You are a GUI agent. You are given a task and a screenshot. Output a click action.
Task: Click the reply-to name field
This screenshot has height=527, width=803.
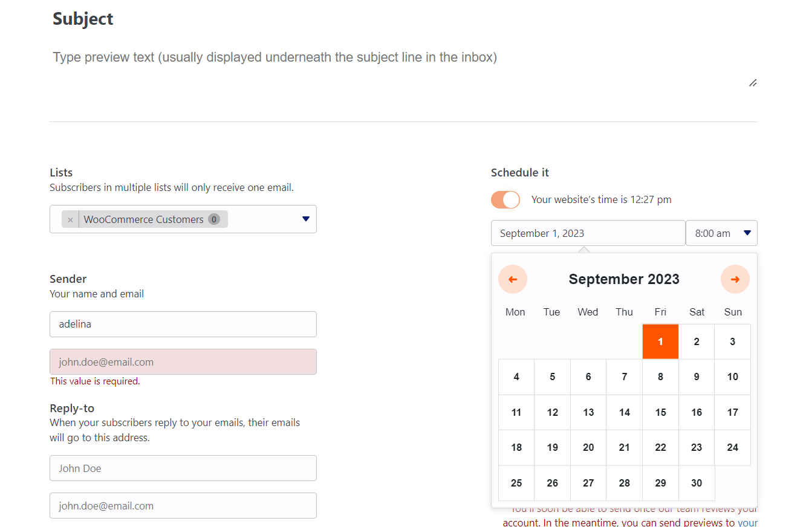click(183, 468)
